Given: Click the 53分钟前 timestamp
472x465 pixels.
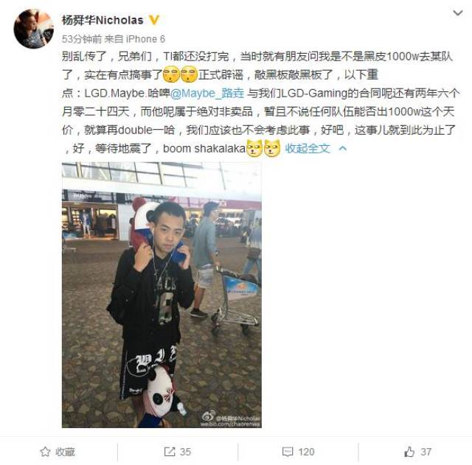Looking at the screenshot, I should coord(82,39).
